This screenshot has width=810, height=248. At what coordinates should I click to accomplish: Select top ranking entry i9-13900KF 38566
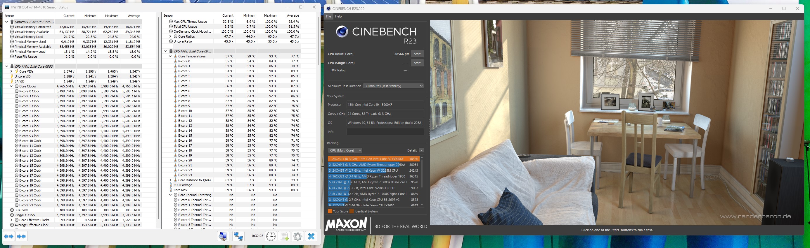tap(373, 159)
